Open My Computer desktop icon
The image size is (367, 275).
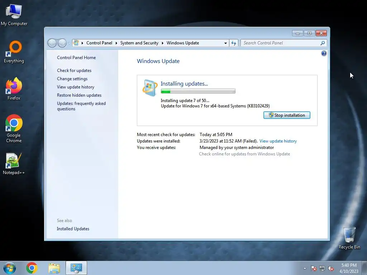[14, 15]
